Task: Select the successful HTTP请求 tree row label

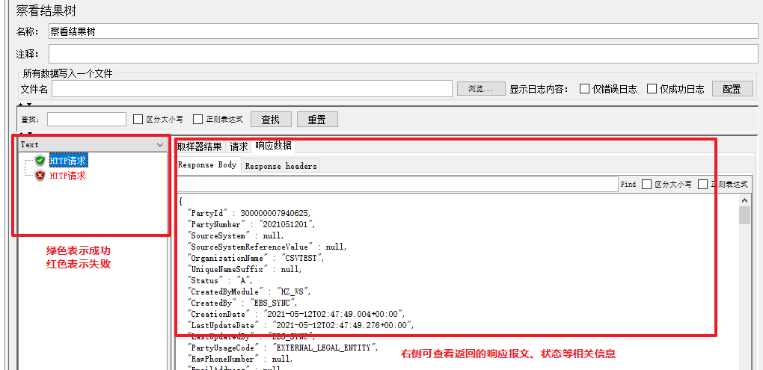Action: tap(69, 161)
